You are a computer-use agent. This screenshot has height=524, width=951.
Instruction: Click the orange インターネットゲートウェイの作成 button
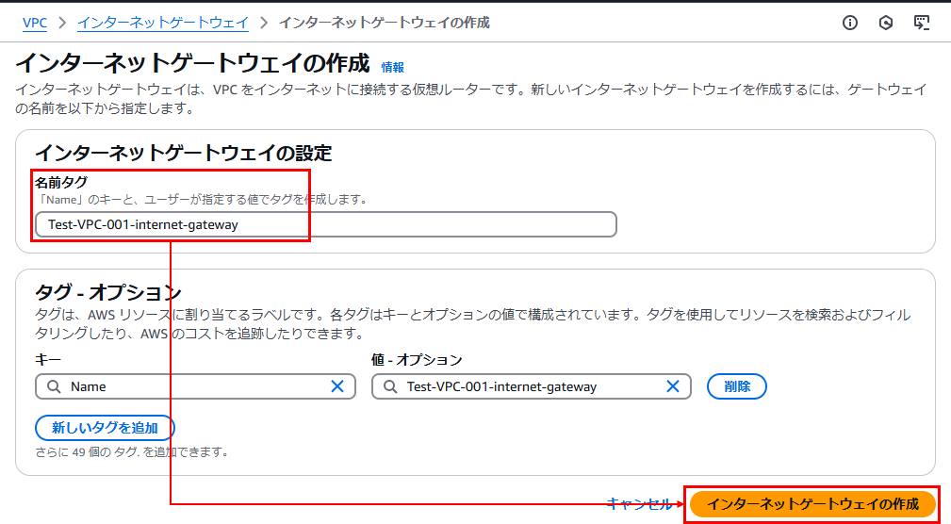(x=812, y=504)
